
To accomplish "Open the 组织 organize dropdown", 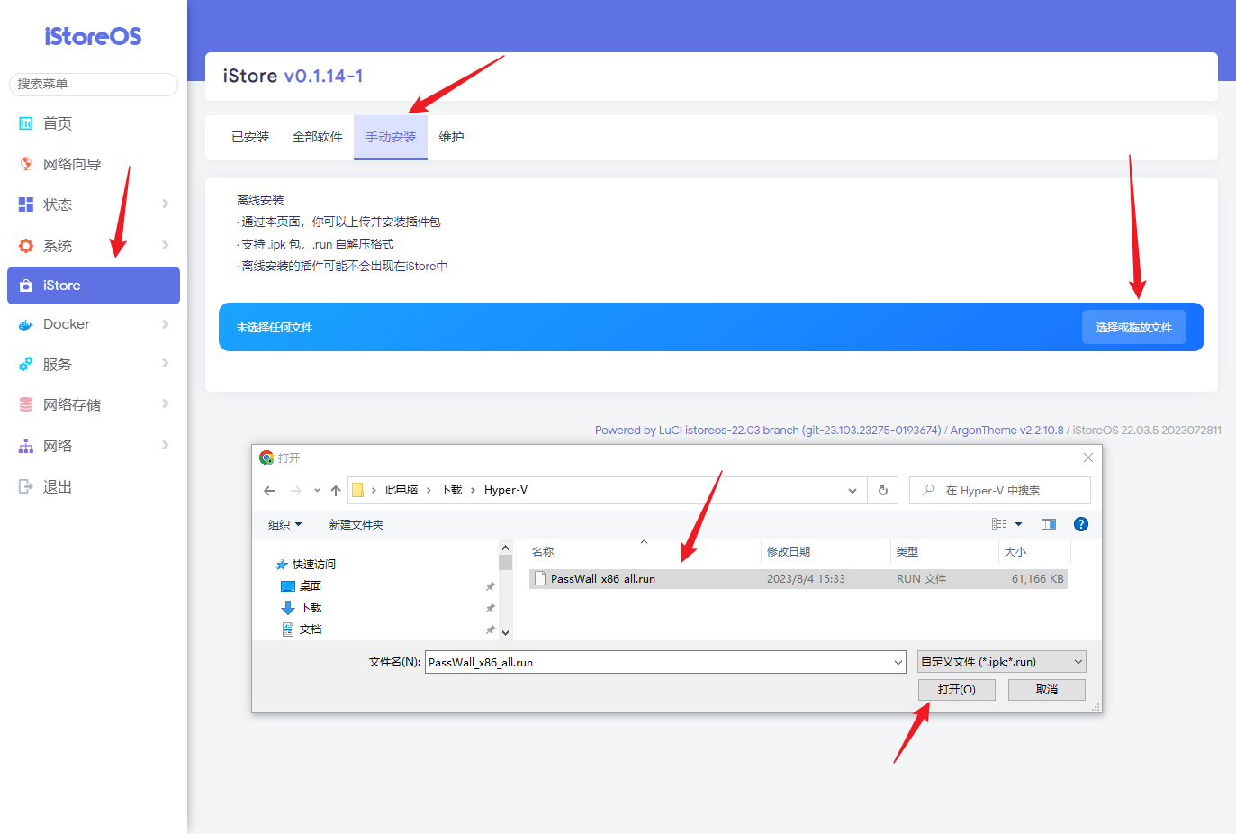I will pyautogui.click(x=284, y=525).
